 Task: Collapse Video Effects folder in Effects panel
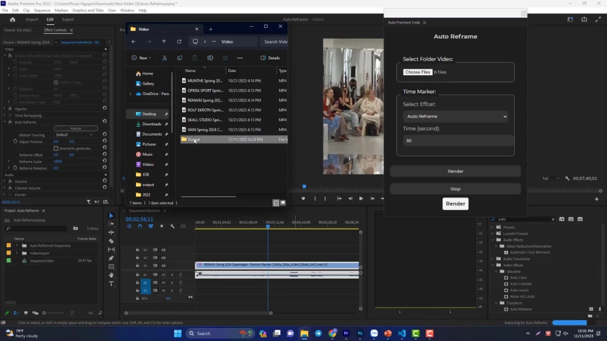pos(493,265)
